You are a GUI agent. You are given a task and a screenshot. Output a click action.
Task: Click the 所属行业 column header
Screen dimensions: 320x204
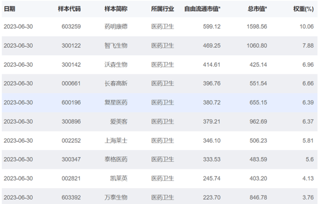(x=163, y=9)
